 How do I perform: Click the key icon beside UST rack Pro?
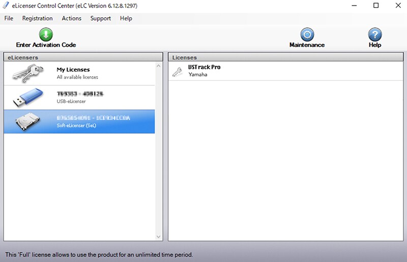(177, 71)
